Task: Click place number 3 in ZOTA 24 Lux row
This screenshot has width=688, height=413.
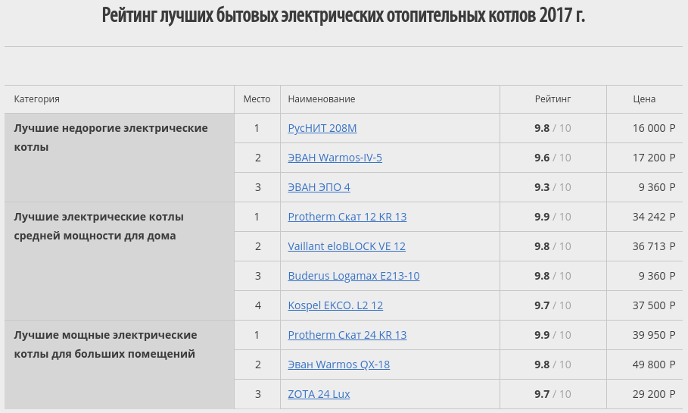Action: [257, 393]
